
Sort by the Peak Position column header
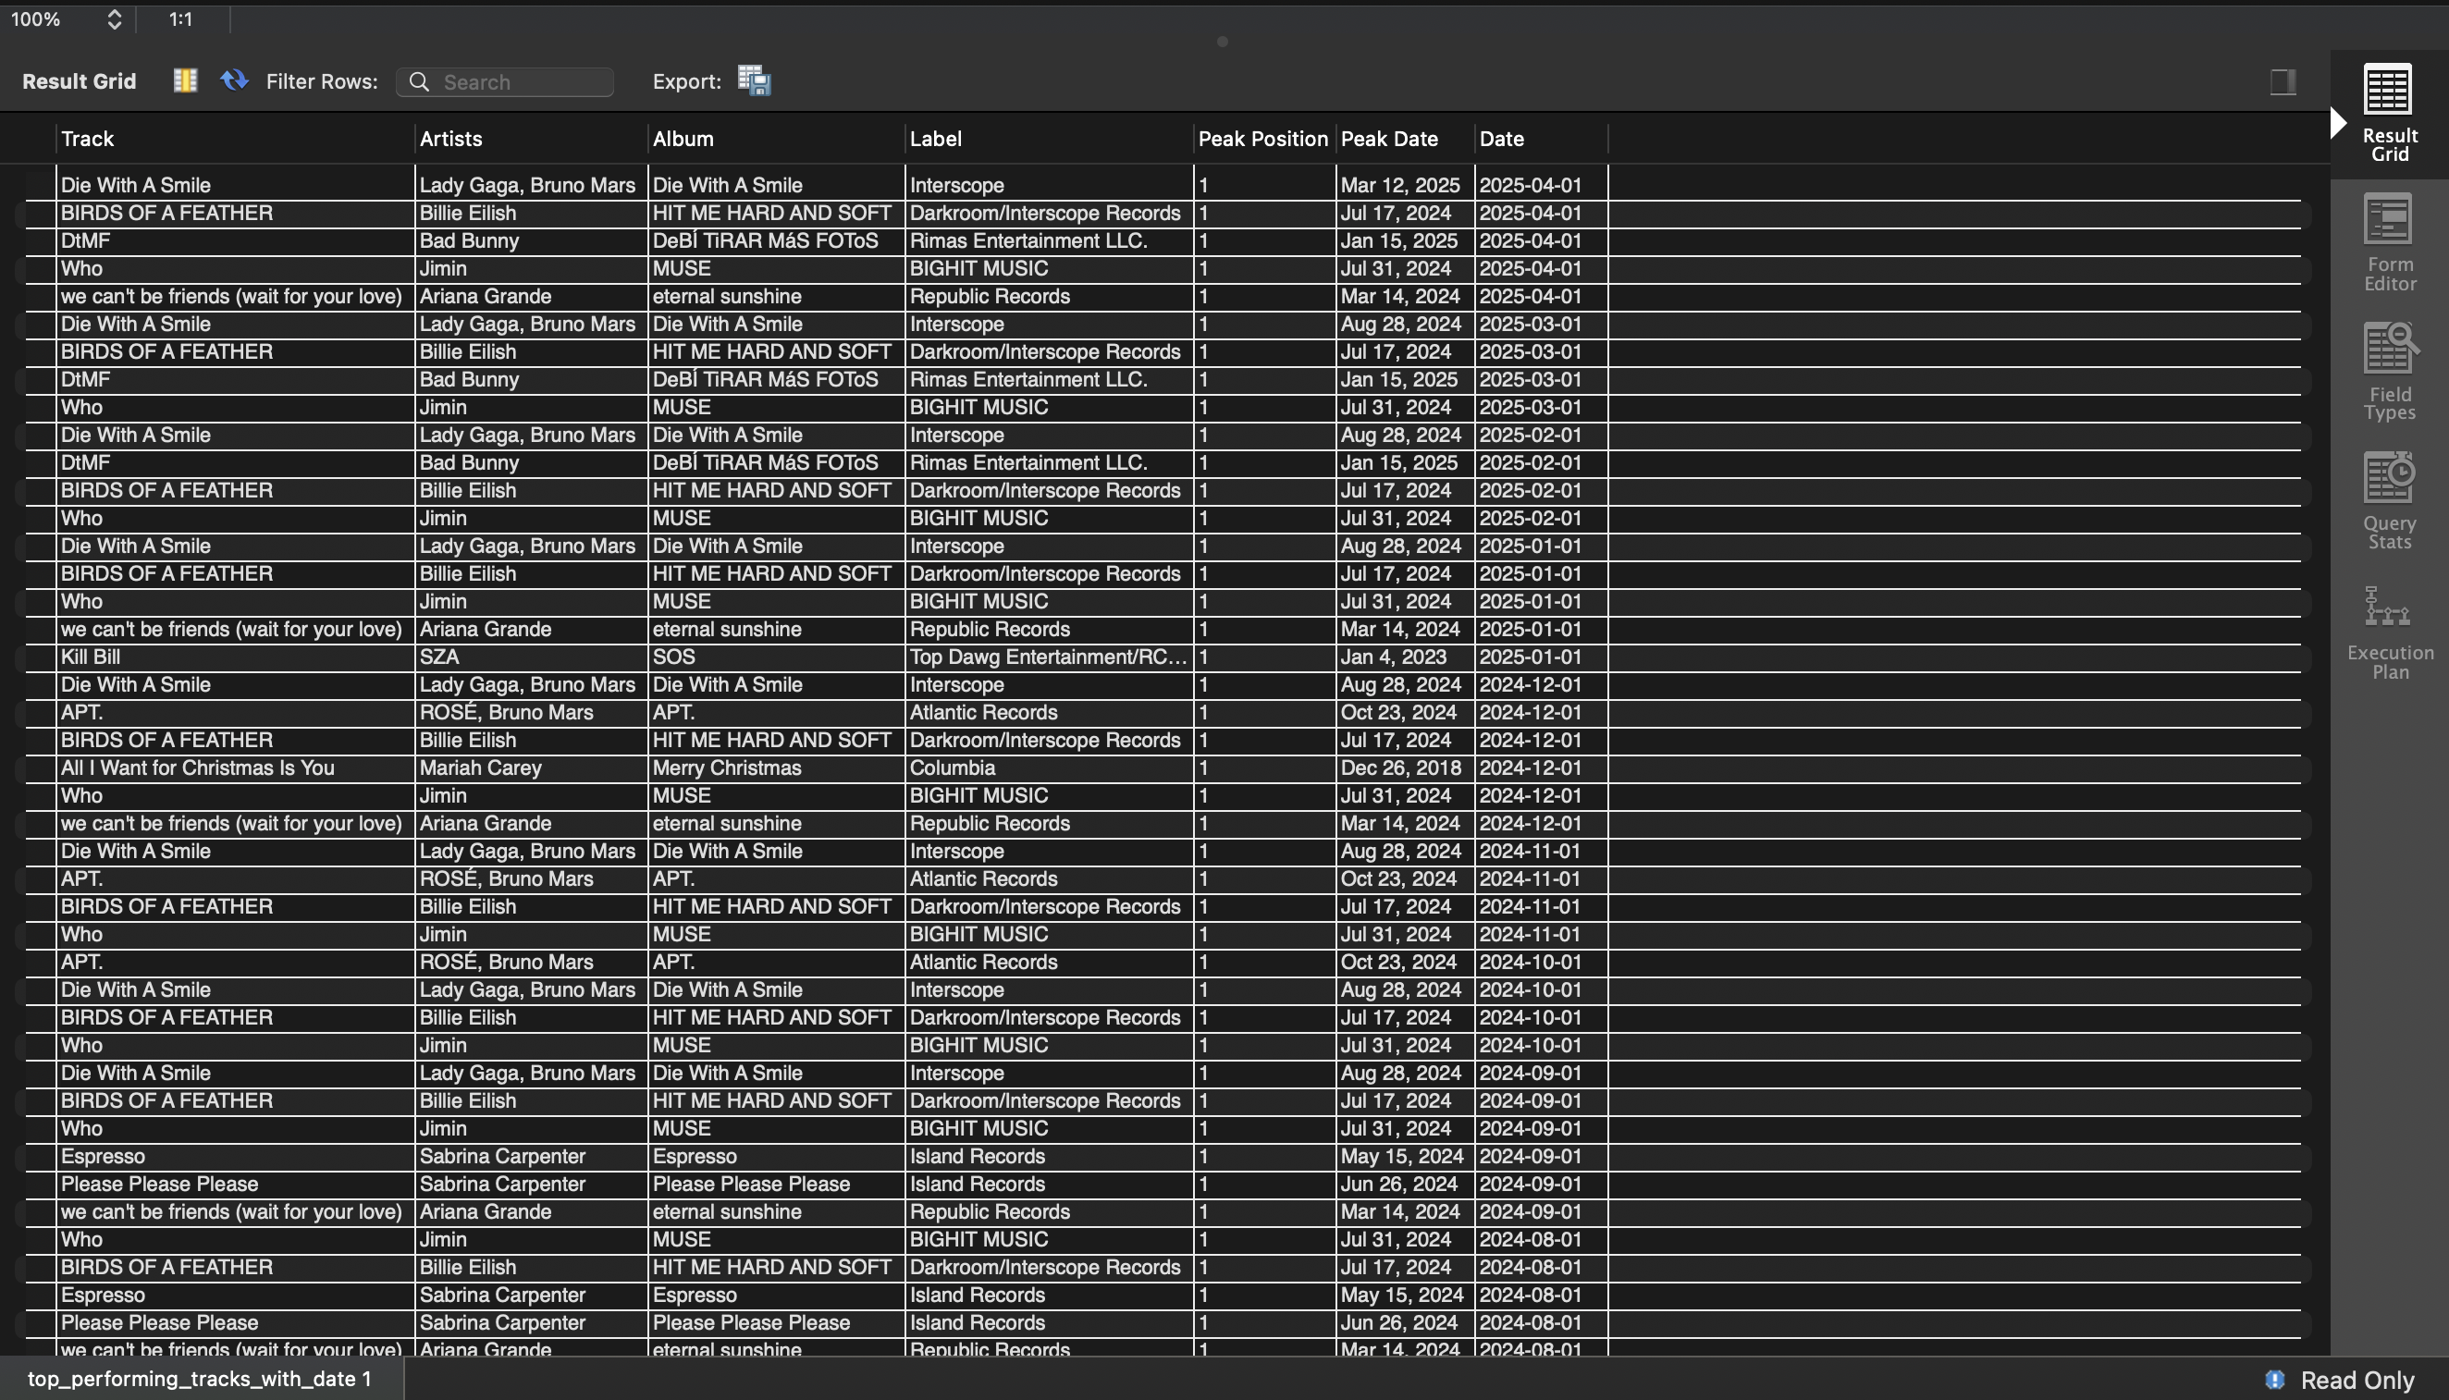point(1261,139)
